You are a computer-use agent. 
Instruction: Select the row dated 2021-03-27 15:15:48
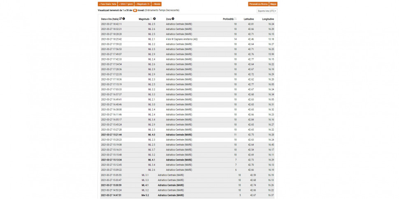(187, 155)
